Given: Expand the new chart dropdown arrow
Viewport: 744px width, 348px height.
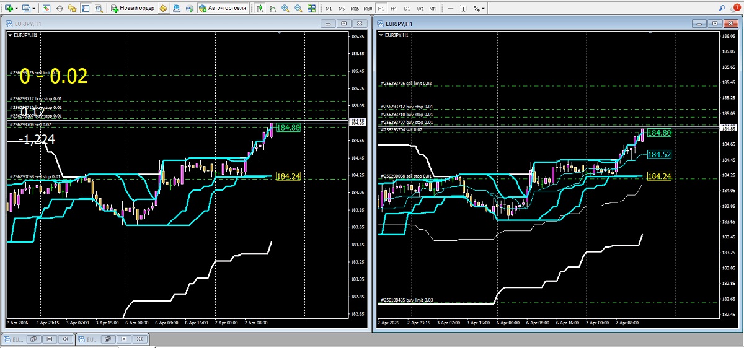Looking at the screenshot, I should [17, 9].
